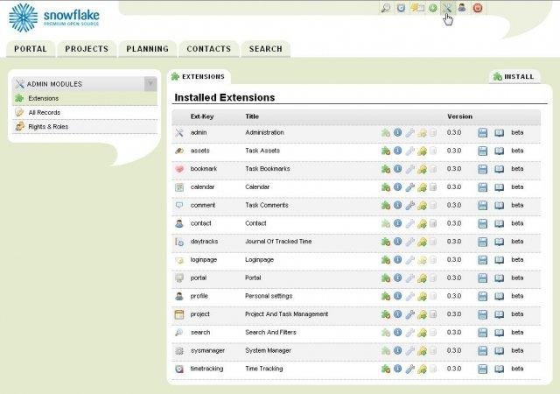Click the floppy disk icon for calendar extension
This screenshot has width=560, height=394.
point(482,187)
